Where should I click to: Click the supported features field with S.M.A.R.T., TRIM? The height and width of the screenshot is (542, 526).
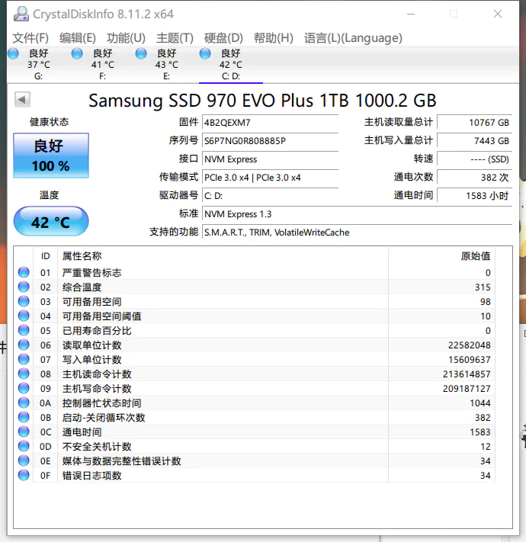[x=357, y=233]
